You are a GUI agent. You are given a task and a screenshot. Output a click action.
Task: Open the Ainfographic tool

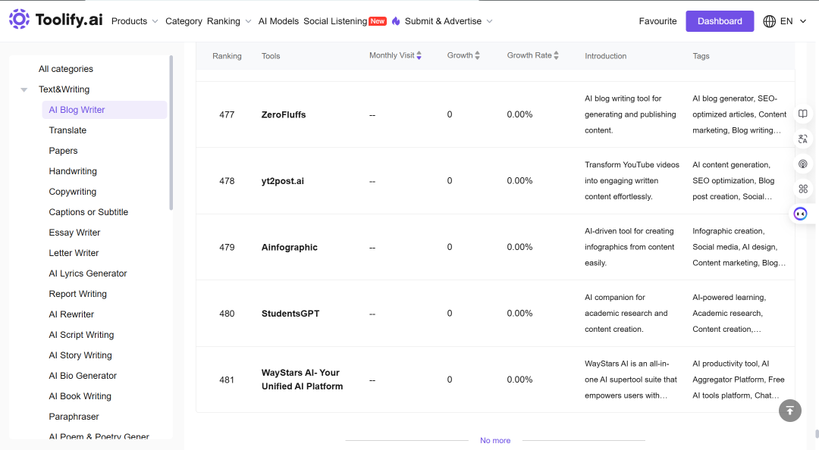[290, 248]
